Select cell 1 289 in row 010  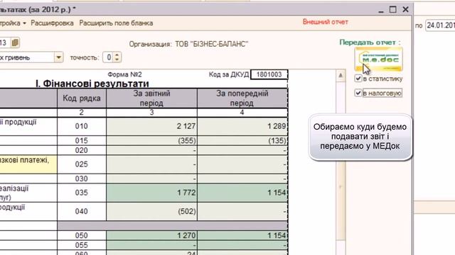coord(242,126)
